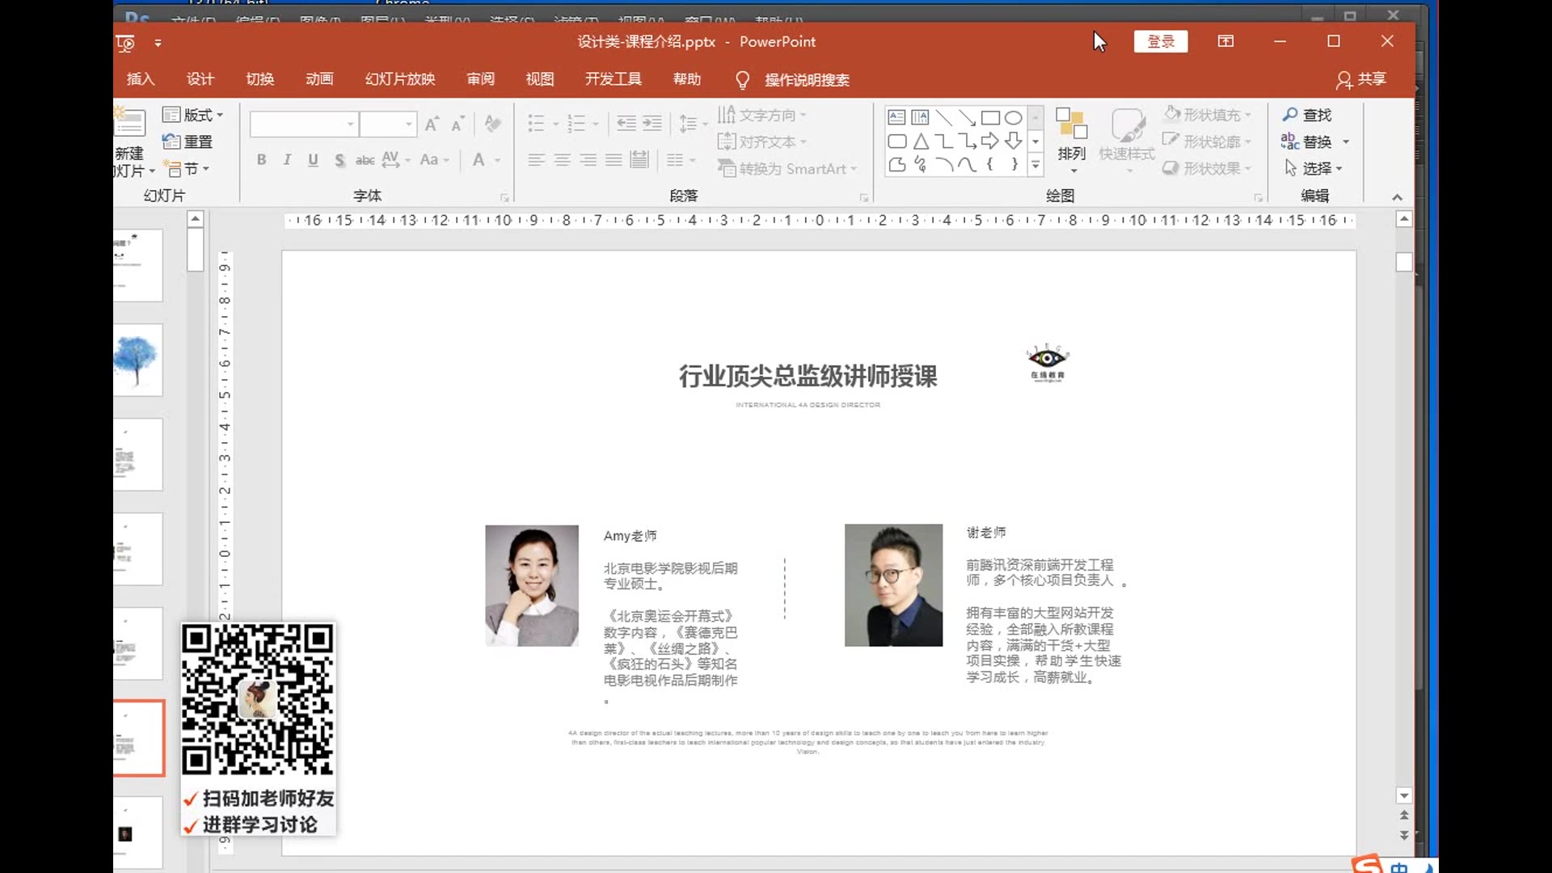Toggle right text alignment

pos(588,160)
